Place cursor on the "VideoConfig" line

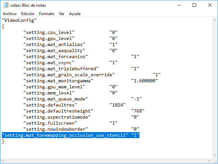tap(19, 20)
